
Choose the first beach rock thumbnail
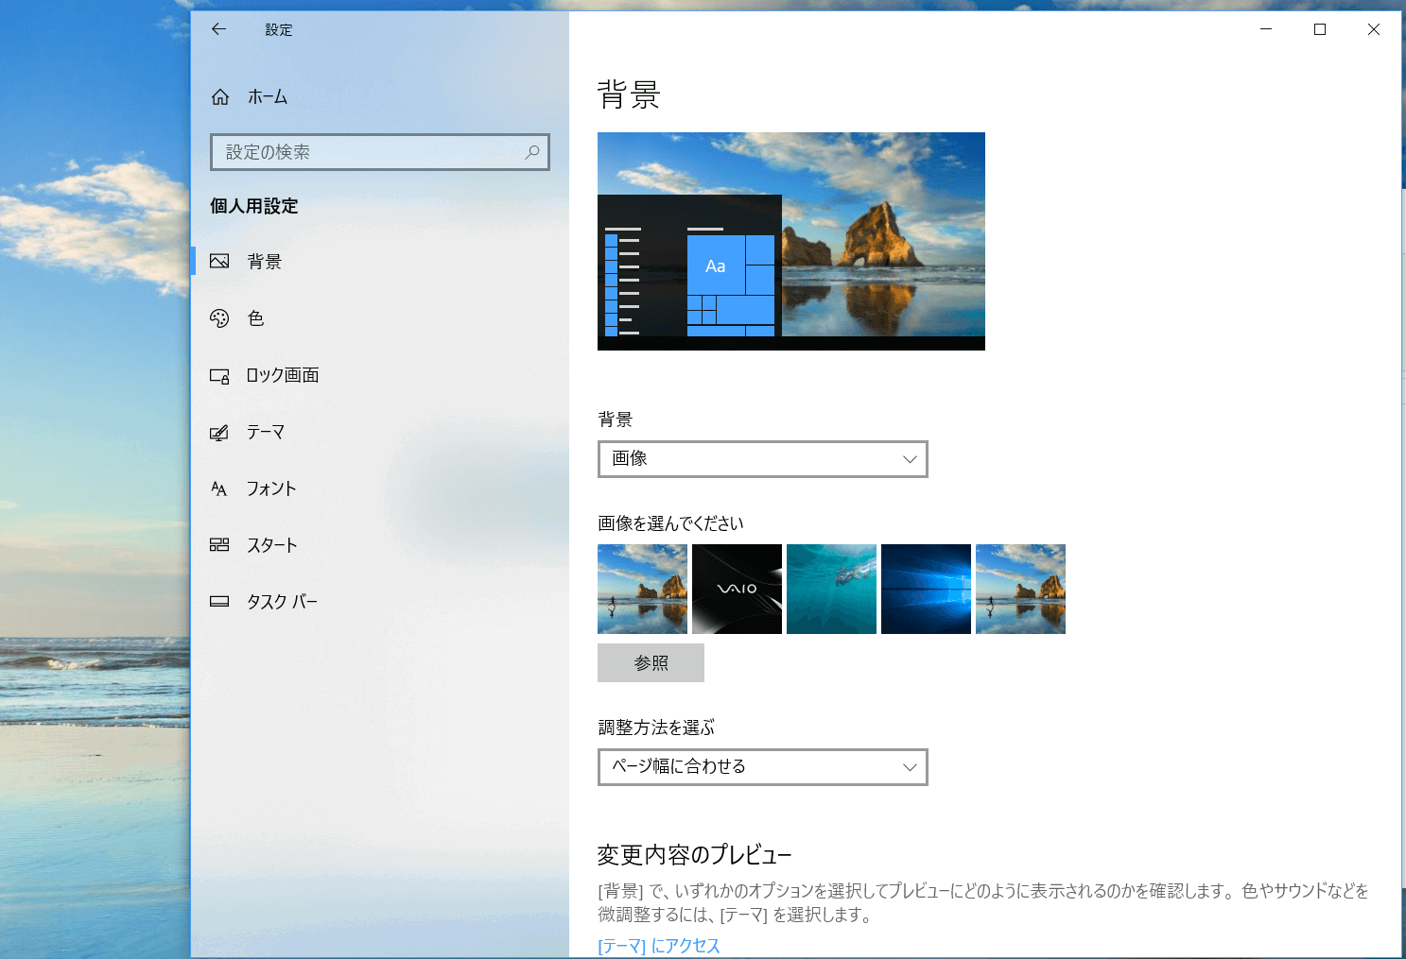point(642,589)
